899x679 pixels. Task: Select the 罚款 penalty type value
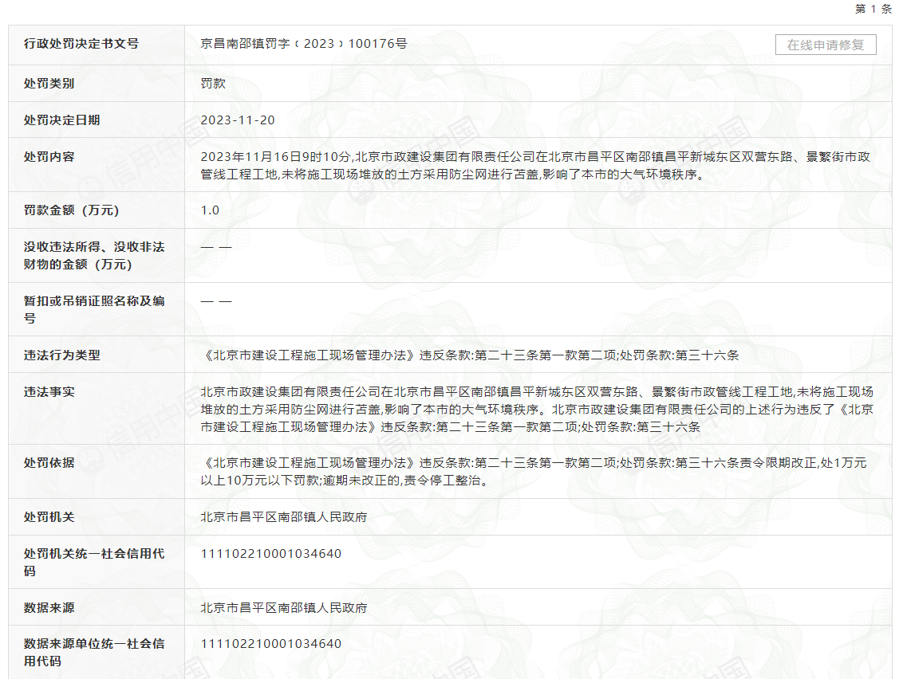pyautogui.click(x=214, y=83)
